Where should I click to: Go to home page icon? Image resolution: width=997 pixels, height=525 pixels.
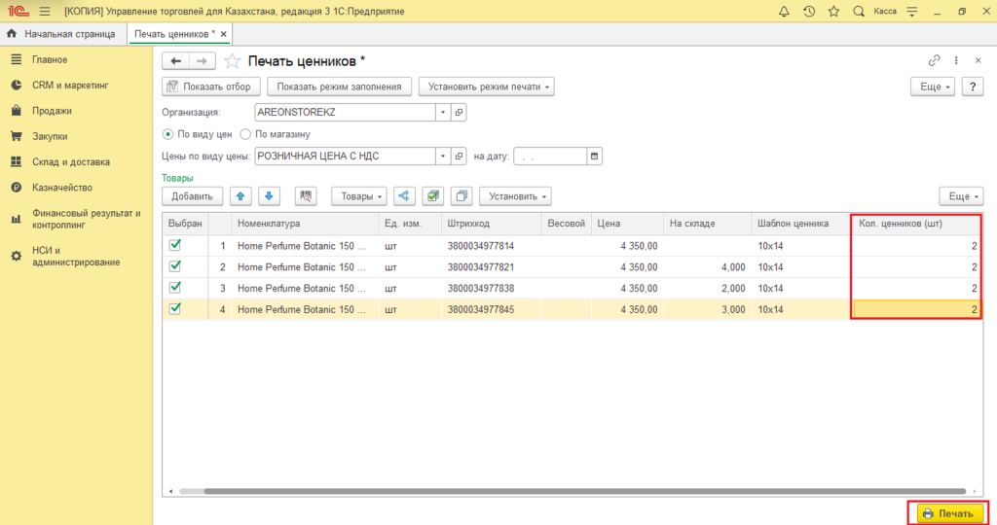tap(12, 34)
